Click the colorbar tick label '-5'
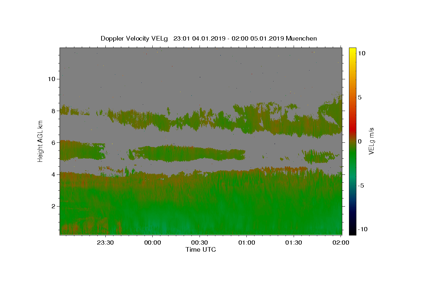This screenshot has height=282, width=423. pyautogui.click(x=361, y=185)
